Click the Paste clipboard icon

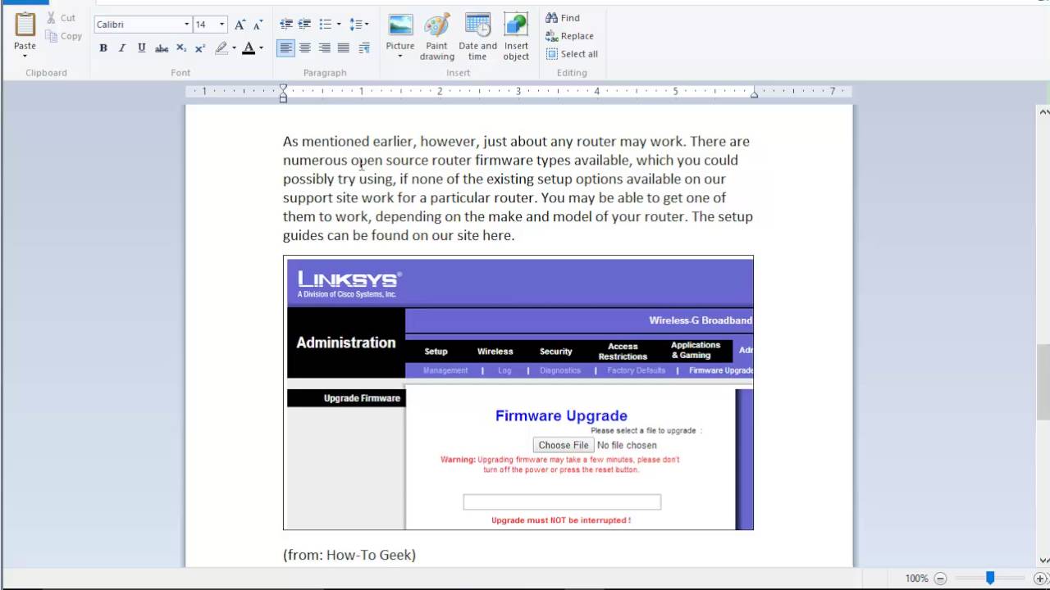(x=25, y=25)
